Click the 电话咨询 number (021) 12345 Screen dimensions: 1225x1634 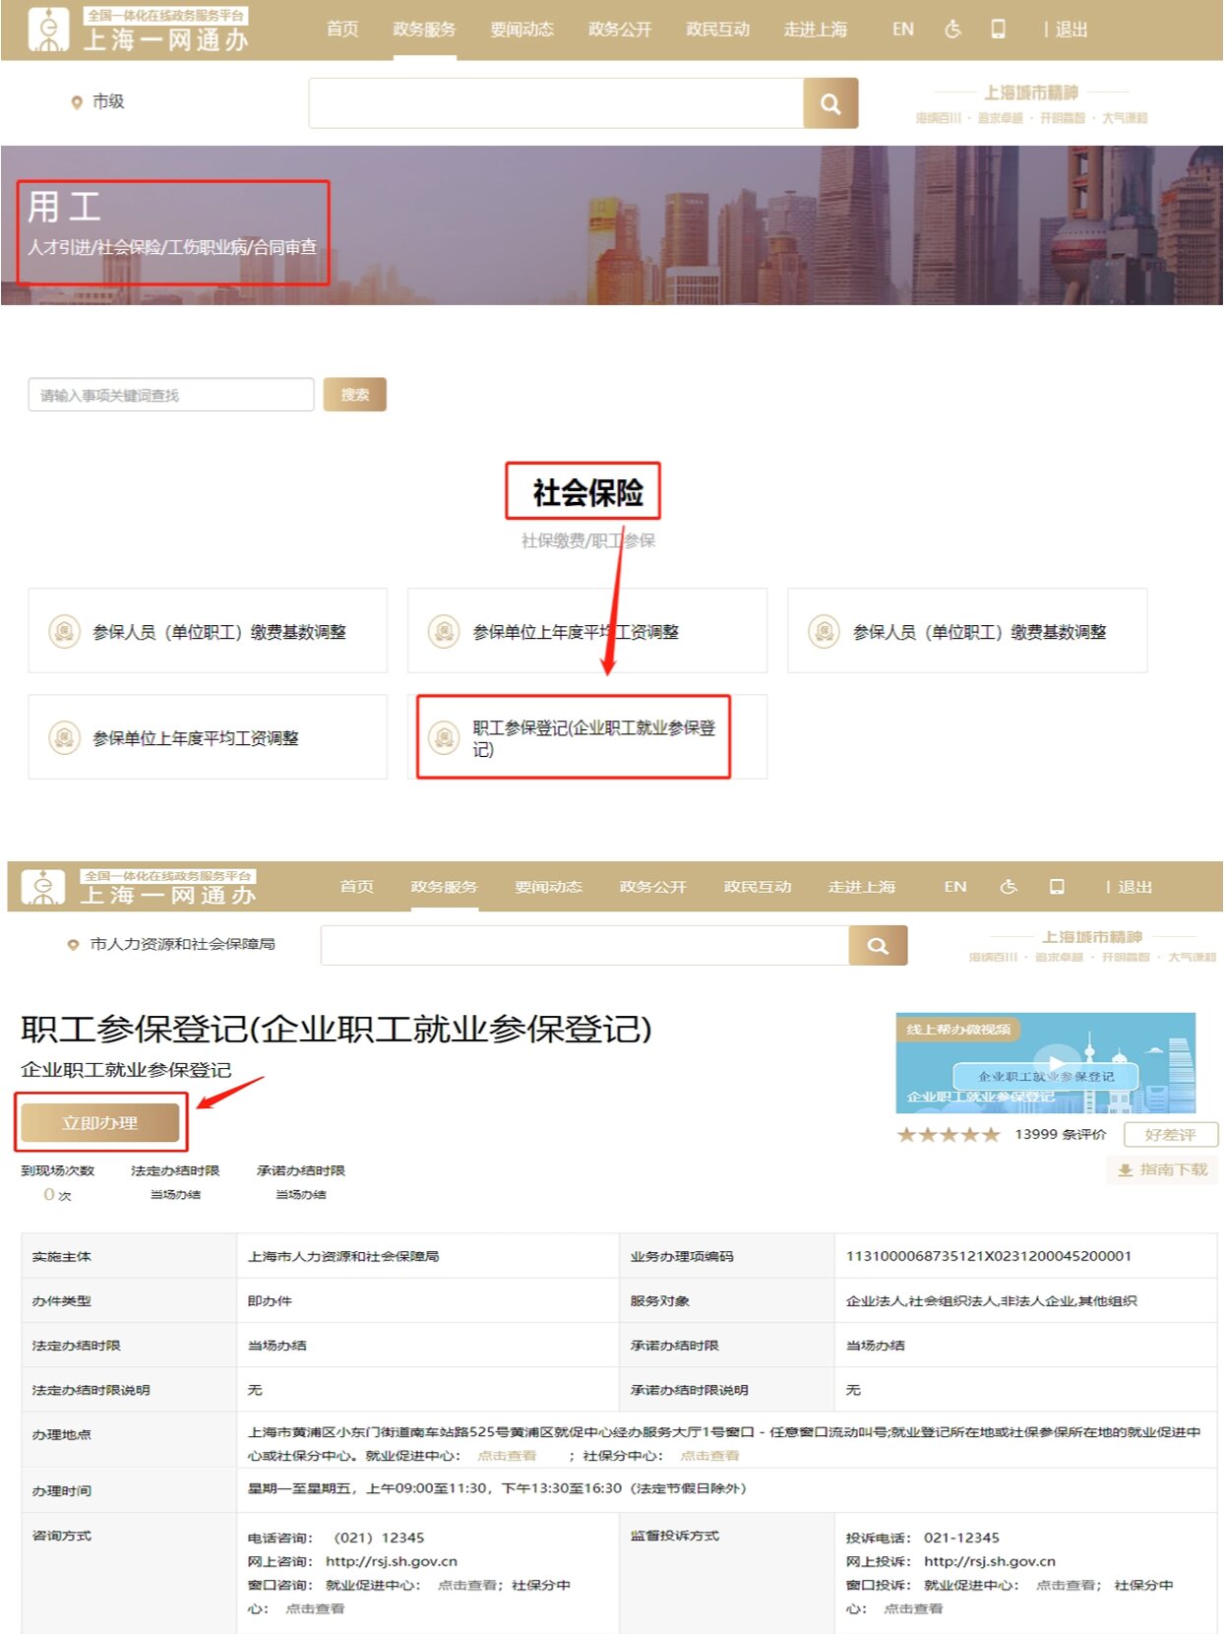(379, 1538)
